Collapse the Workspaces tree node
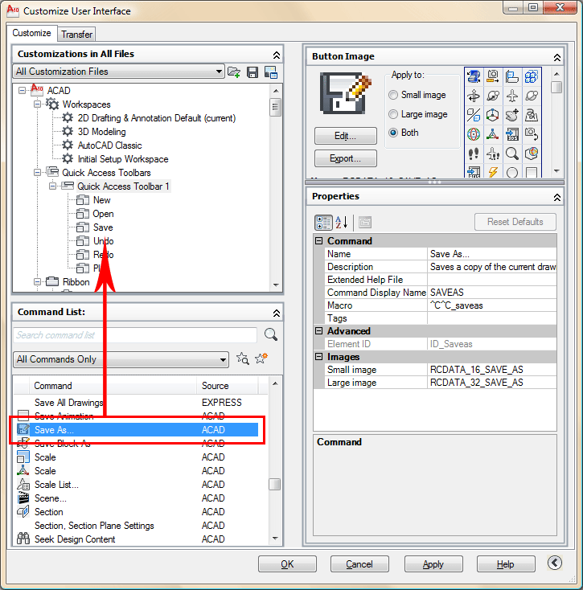The image size is (583, 590). [x=37, y=104]
